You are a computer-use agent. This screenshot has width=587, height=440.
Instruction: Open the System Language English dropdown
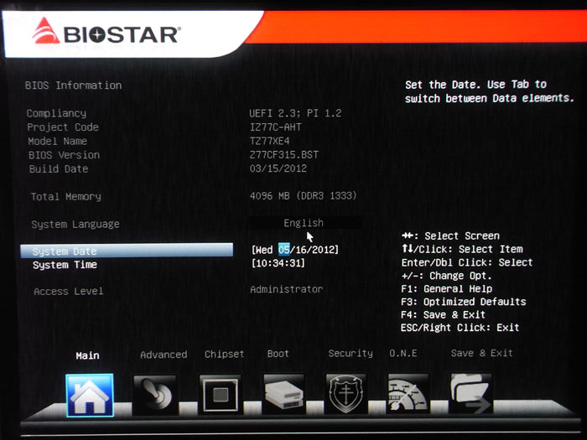click(x=305, y=223)
